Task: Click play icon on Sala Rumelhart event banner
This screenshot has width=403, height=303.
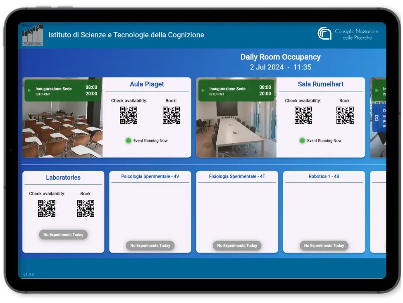Action: 203,90
